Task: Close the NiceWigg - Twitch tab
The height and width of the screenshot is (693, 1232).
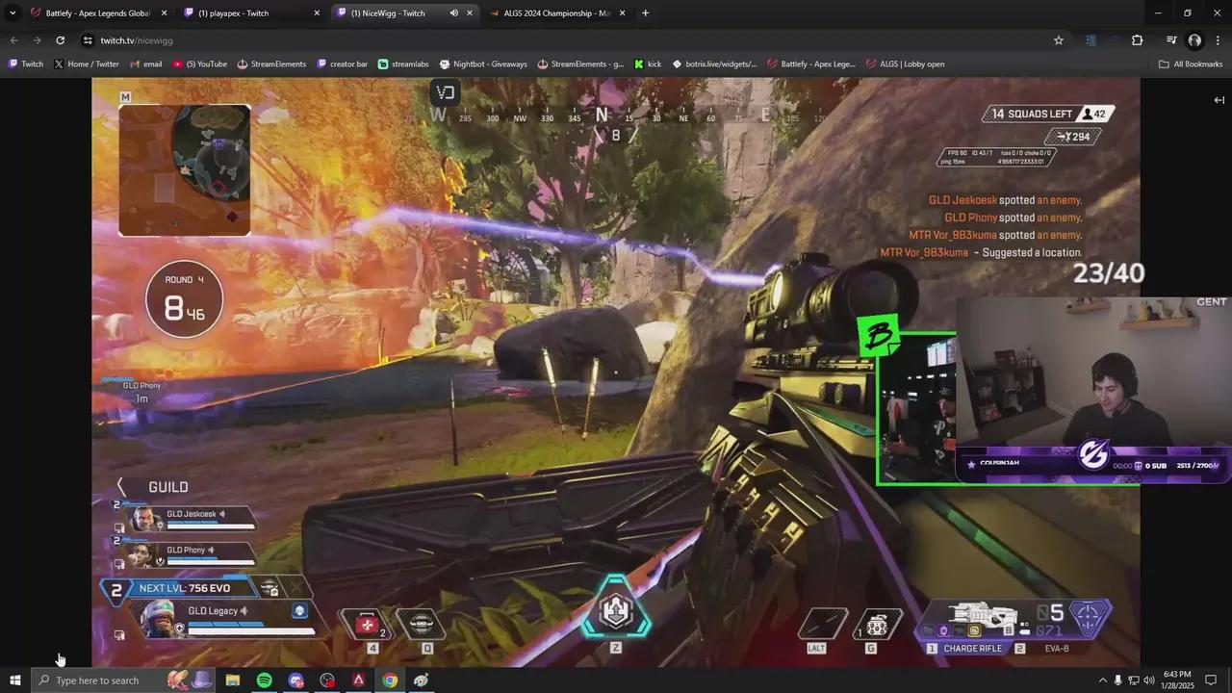Action: click(x=470, y=13)
